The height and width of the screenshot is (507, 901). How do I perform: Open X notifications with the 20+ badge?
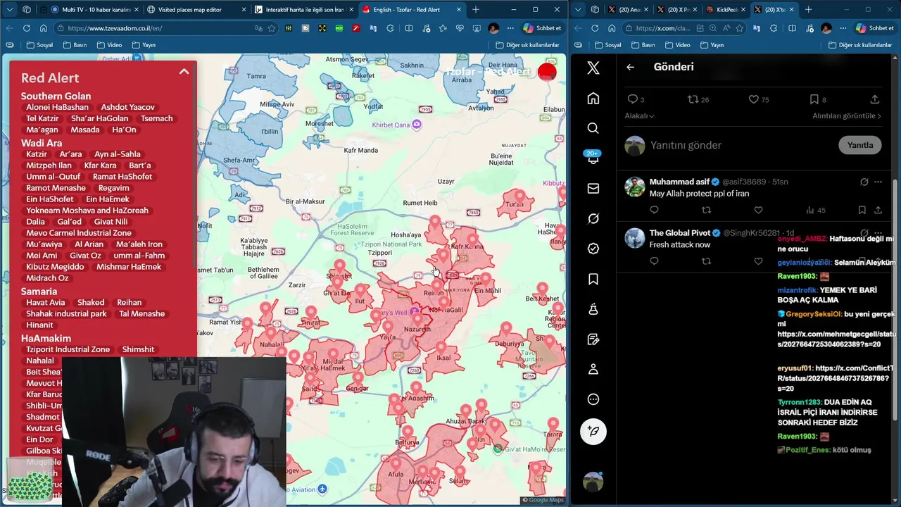coord(593,158)
